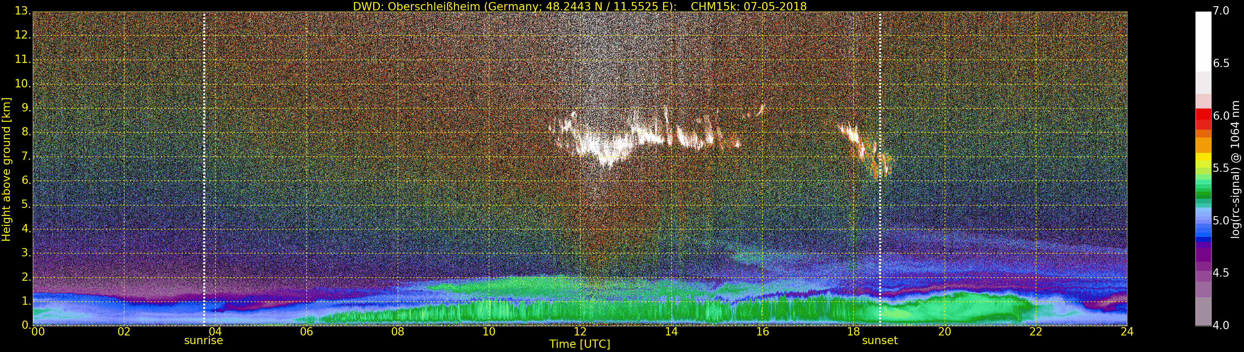
Task: Click the "7." height axis tick label
Action: pos(26,156)
